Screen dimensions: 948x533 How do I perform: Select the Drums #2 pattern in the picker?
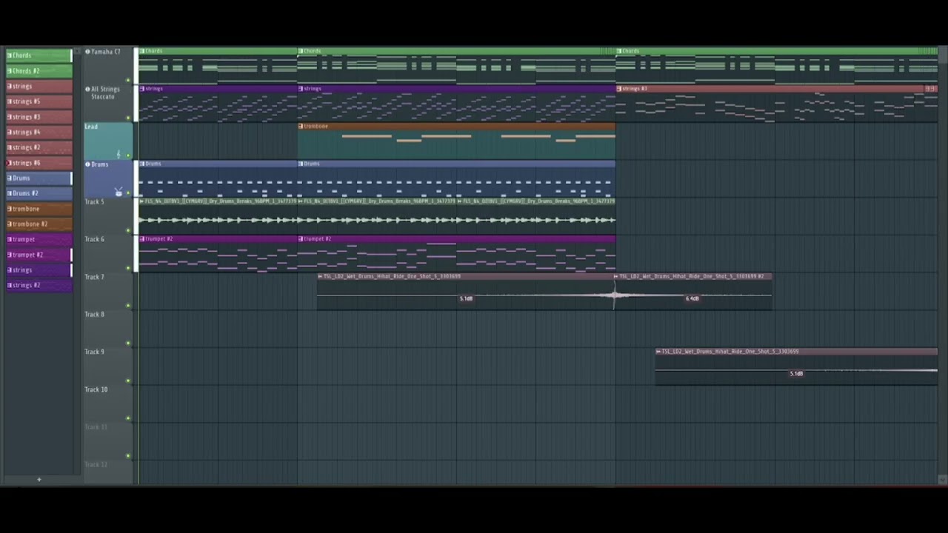pos(39,193)
